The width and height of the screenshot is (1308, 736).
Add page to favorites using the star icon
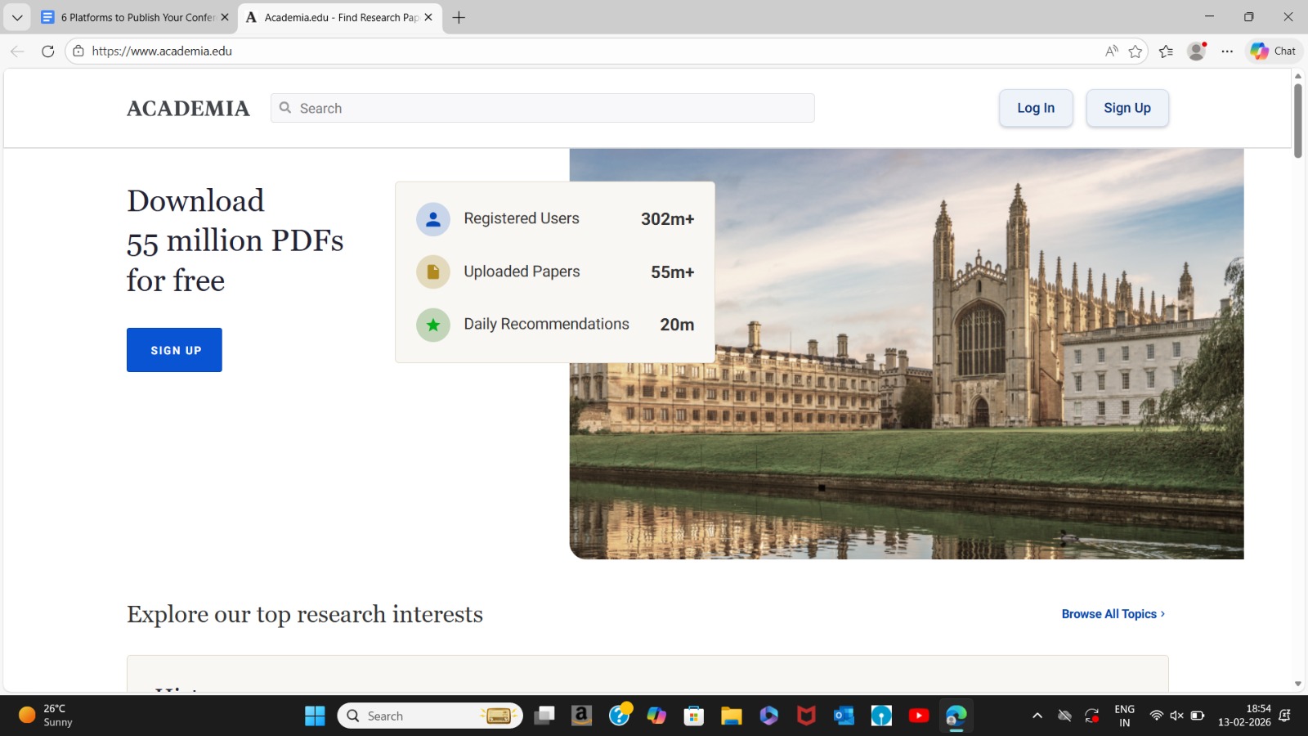tap(1135, 51)
